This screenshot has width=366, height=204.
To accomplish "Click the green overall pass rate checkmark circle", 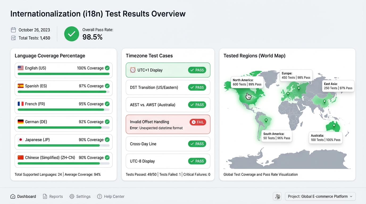I will pyautogui.click(x=71, y=34).
